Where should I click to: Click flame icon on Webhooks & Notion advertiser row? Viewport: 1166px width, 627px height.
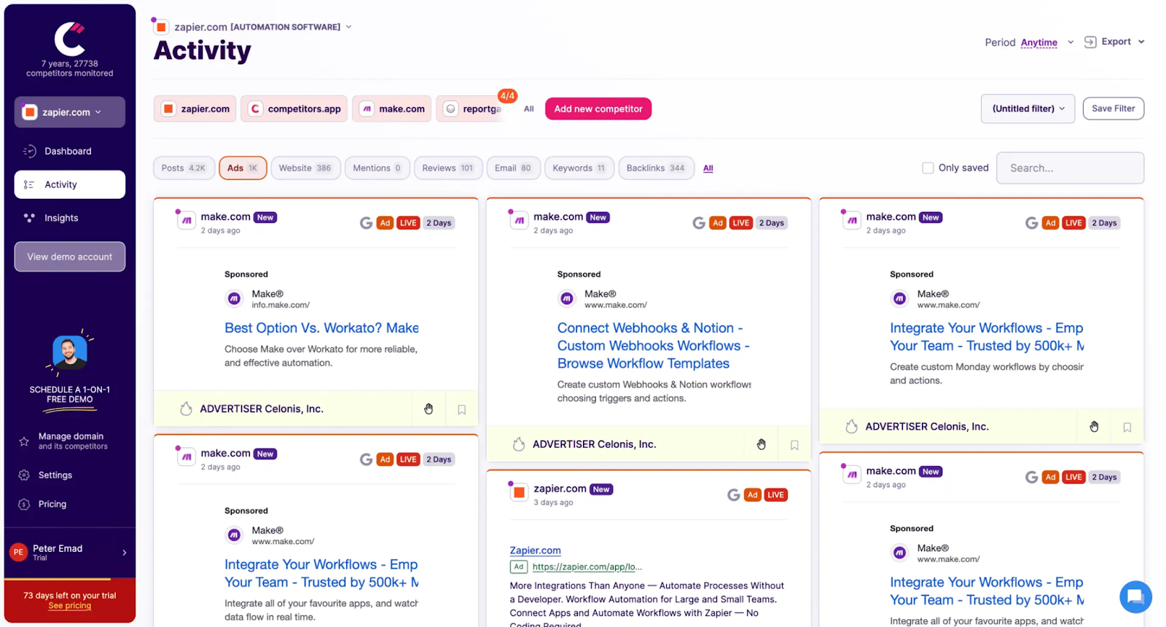[x=519, y=444]
